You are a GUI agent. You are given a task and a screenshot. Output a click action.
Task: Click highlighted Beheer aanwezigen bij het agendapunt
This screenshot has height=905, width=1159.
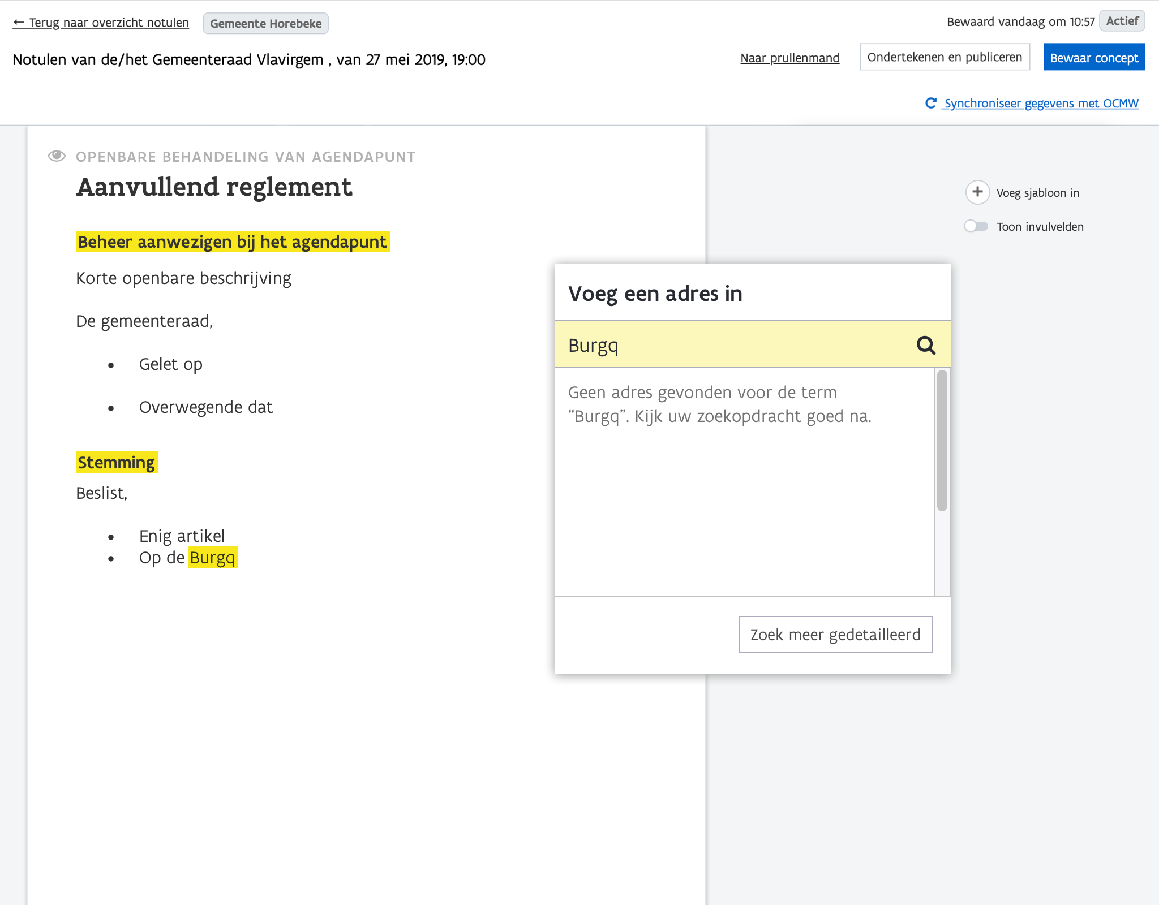(x=233, y=242)
